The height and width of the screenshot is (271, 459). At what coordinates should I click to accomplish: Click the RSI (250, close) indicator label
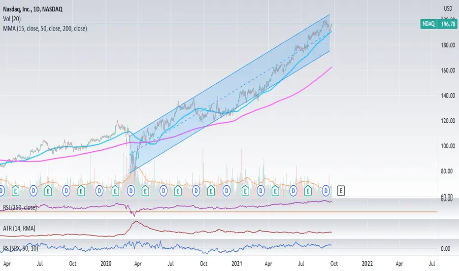[20, 207]
